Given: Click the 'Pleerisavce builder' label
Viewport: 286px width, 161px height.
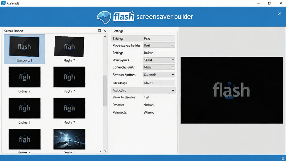Looking at the screenshot, I should pos(127,45).
